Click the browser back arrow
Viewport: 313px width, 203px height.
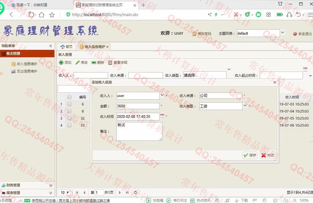pos(12,15)
